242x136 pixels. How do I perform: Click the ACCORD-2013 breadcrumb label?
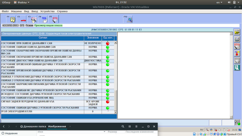pyautogui.click(x=10, y=25)
